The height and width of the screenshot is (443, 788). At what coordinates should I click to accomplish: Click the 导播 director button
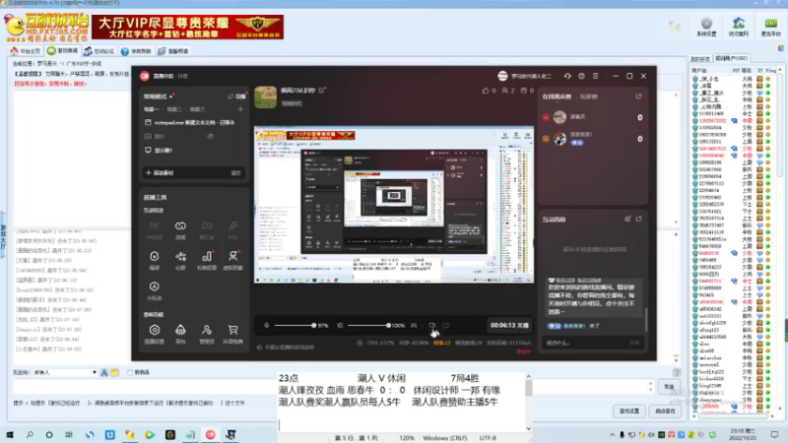click(x=236, y=96)
